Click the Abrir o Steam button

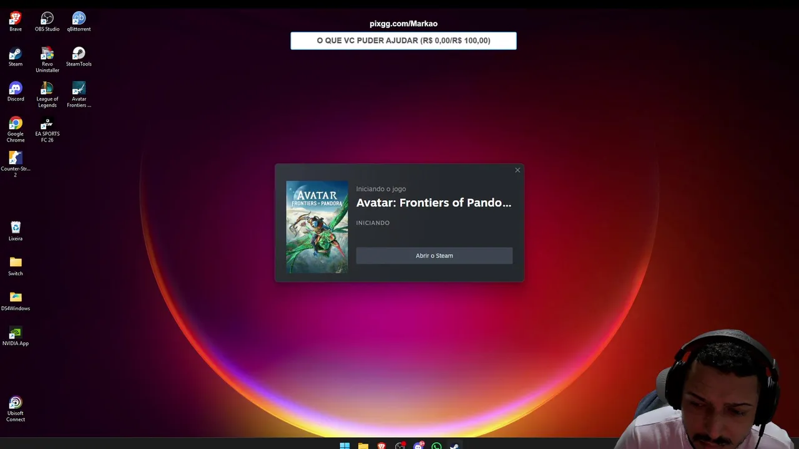(434, 256)
